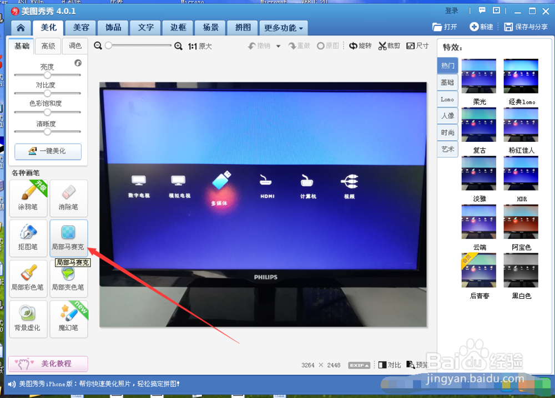The width and height of the screenshot is (555, 398).
Task: Click the 旋转 rotate tool
Action: pyautogui.click(x=360, y=46)
